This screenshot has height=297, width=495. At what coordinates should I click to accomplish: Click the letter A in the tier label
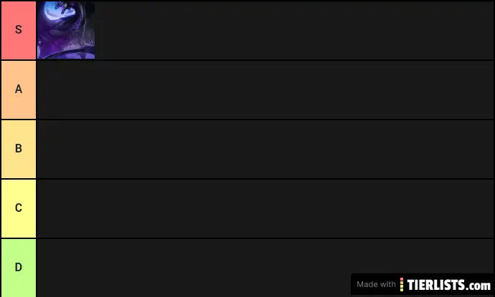[19, 89]
